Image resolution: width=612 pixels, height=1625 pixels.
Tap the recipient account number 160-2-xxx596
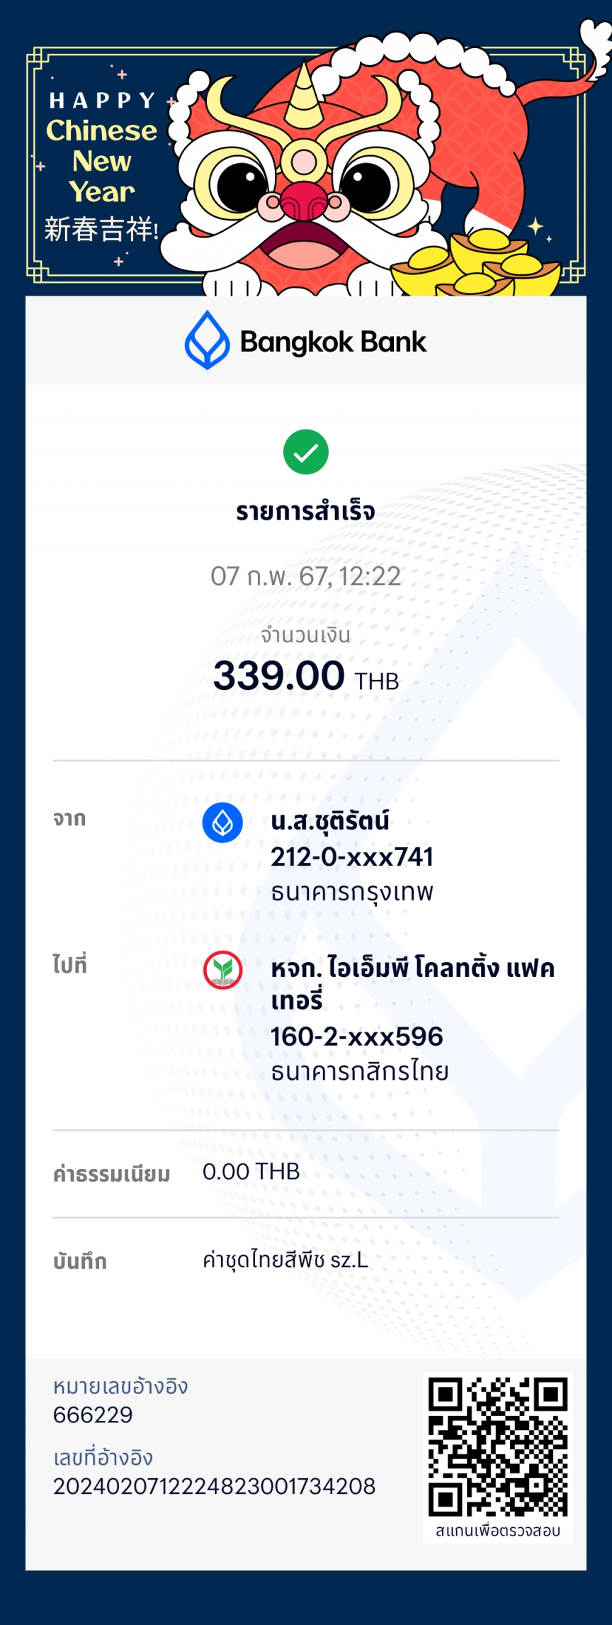(357, 1037)
